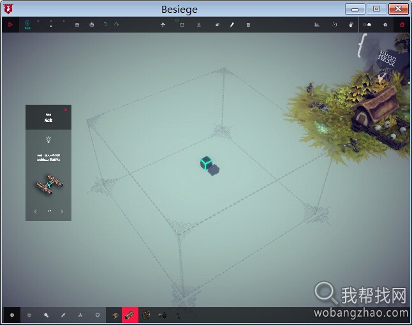Click the objective checkmark icon near the hut
The image size is (412, 325).
(x=381, y=77)
